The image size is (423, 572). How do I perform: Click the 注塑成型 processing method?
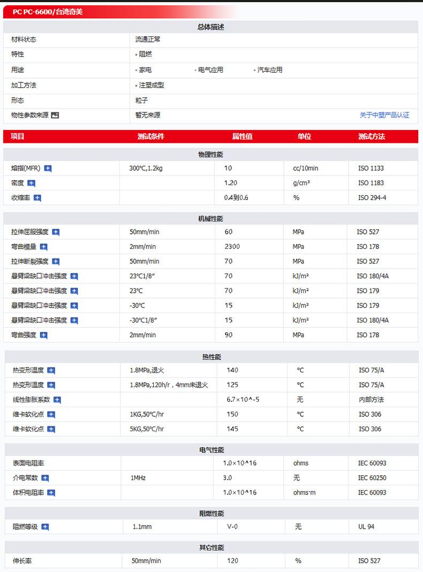click(x=152, y=85)
